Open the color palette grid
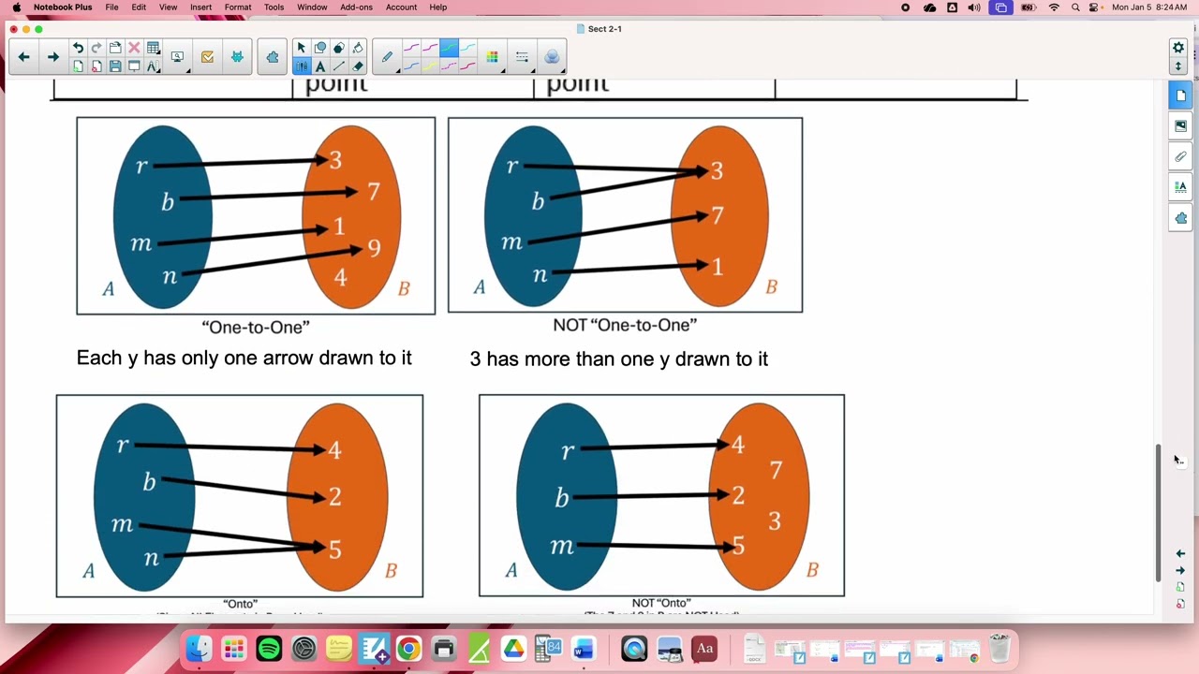1199x674 pixels. (x=492, y=57)
